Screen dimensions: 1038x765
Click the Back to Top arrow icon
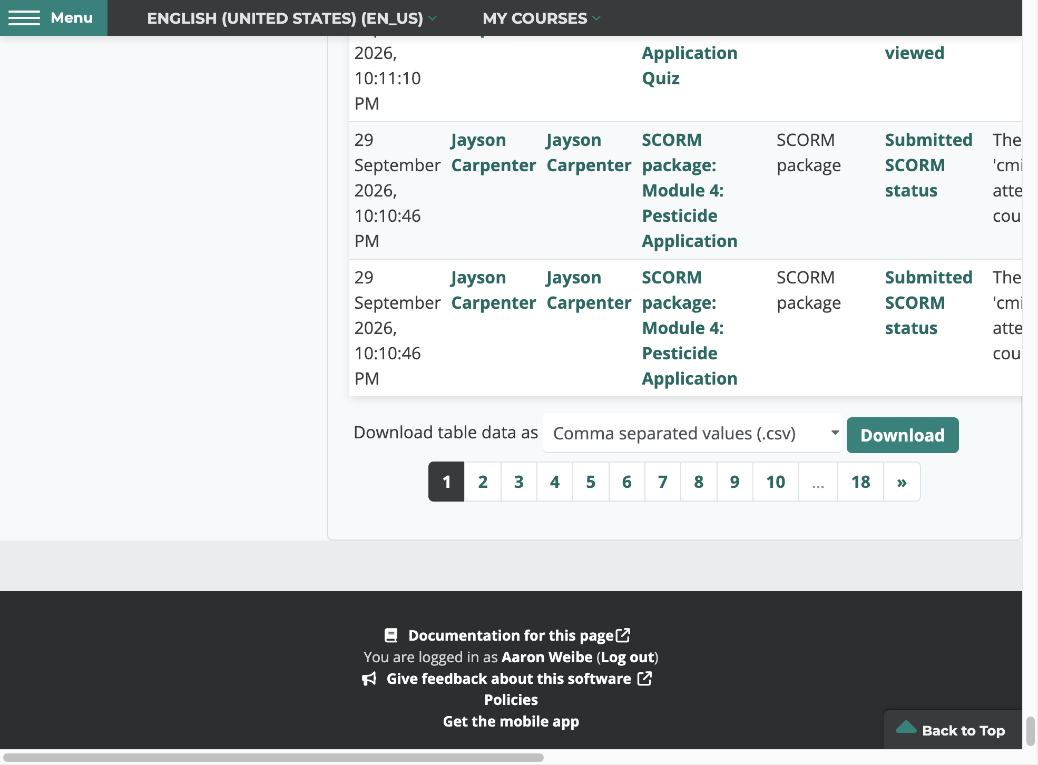906,727
